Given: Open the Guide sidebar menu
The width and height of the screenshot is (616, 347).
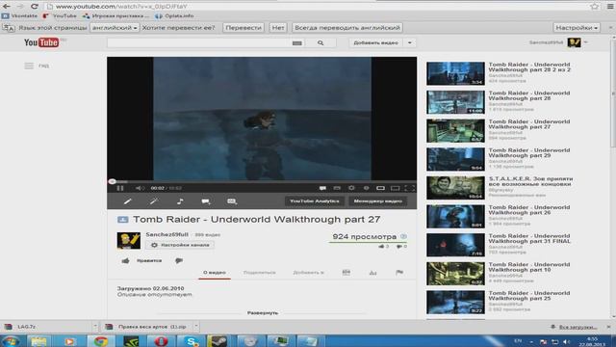Looking at the screenshot, I should (x=37, y=66).
